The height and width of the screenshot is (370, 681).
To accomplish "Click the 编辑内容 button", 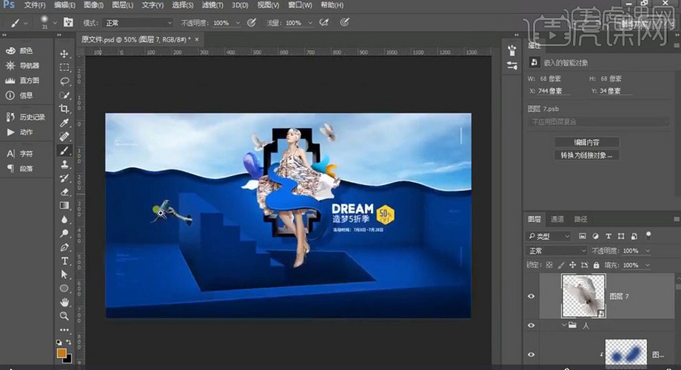I will (x=586, y=142).
